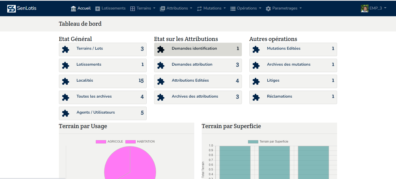Expand the Terrains dropdown menu
Image resolution: width=396 pixels, height=179 pixels.
click(143, 8)
